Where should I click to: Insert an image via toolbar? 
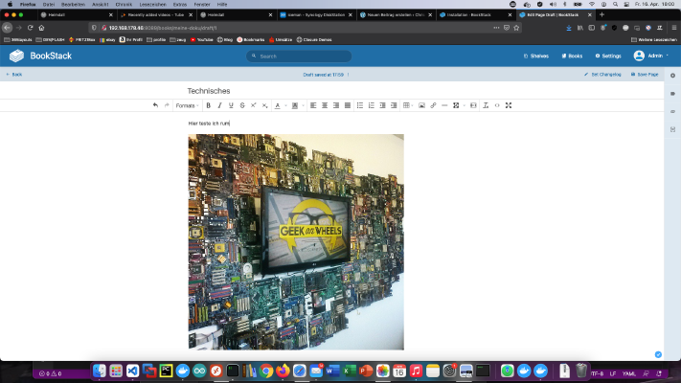click(421, 105)
